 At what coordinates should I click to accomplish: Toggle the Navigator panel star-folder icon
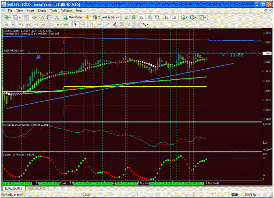click(41, 17)
